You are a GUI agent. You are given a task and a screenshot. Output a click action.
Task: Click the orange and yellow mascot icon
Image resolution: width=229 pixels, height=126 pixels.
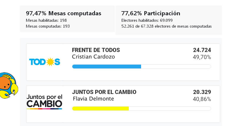[x=9, y=85]
